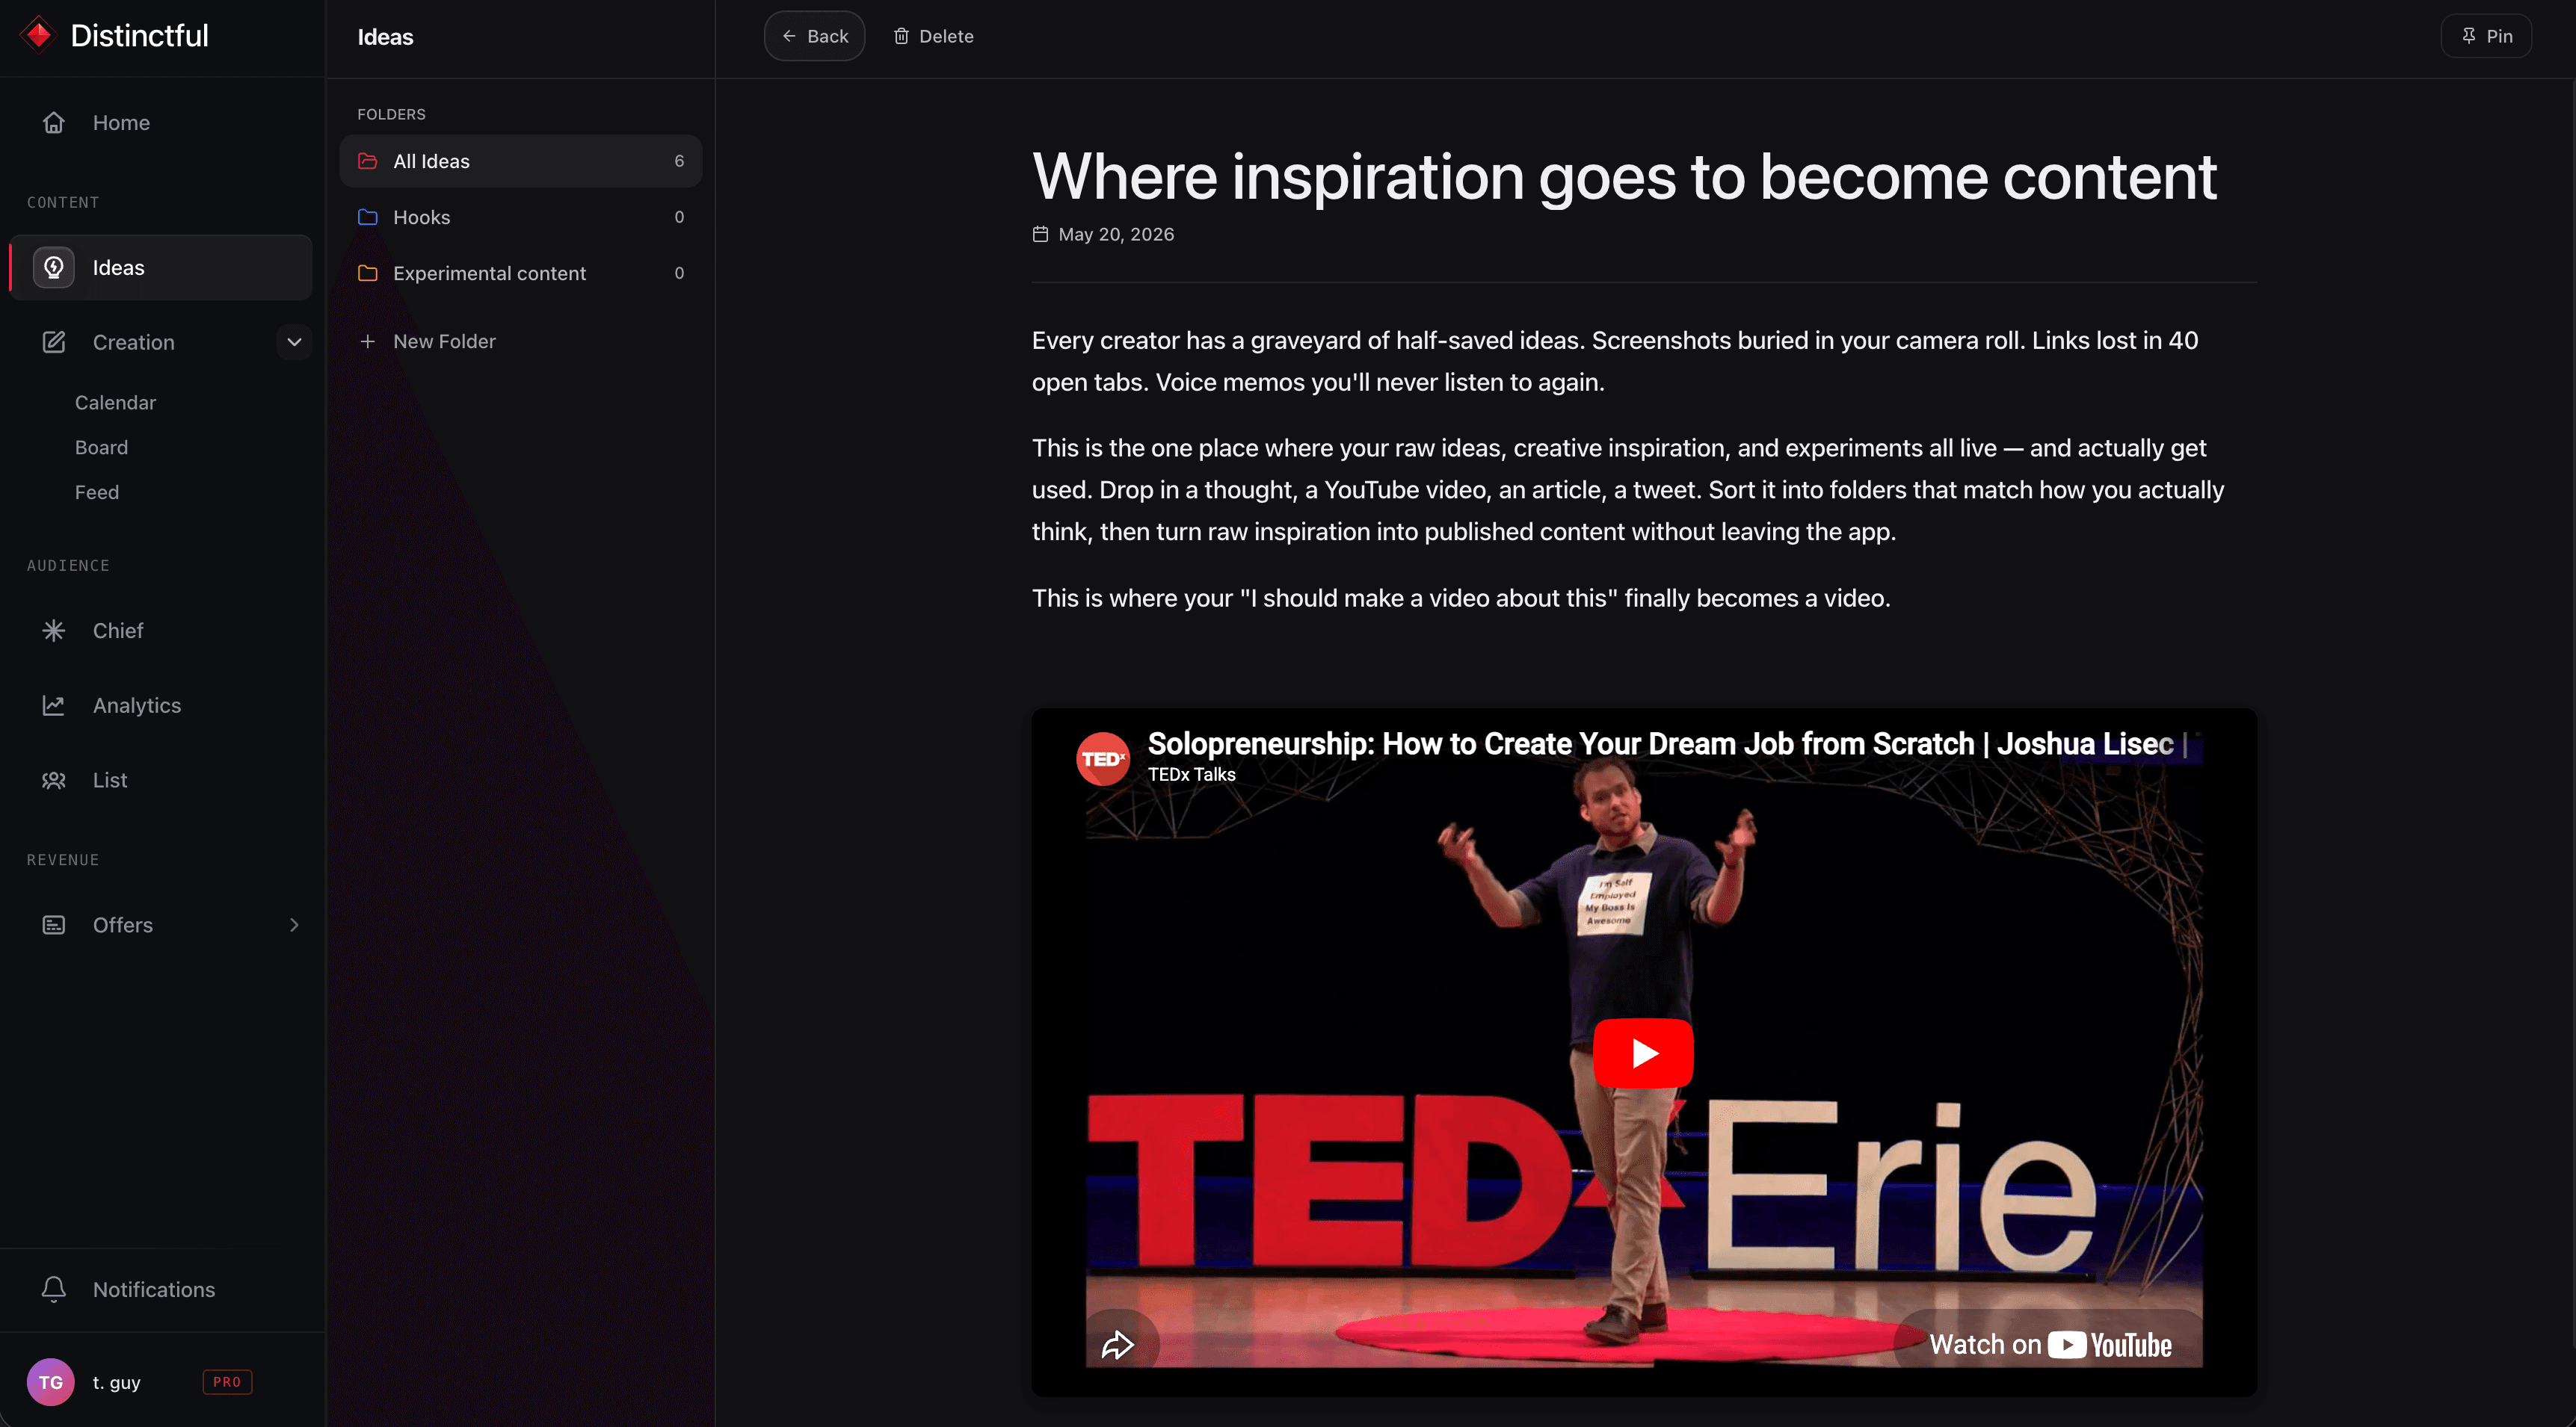2576x1427 pixels.
Task: Click the Home house icon
Action: pyautogui.click(x=54, y=123)
